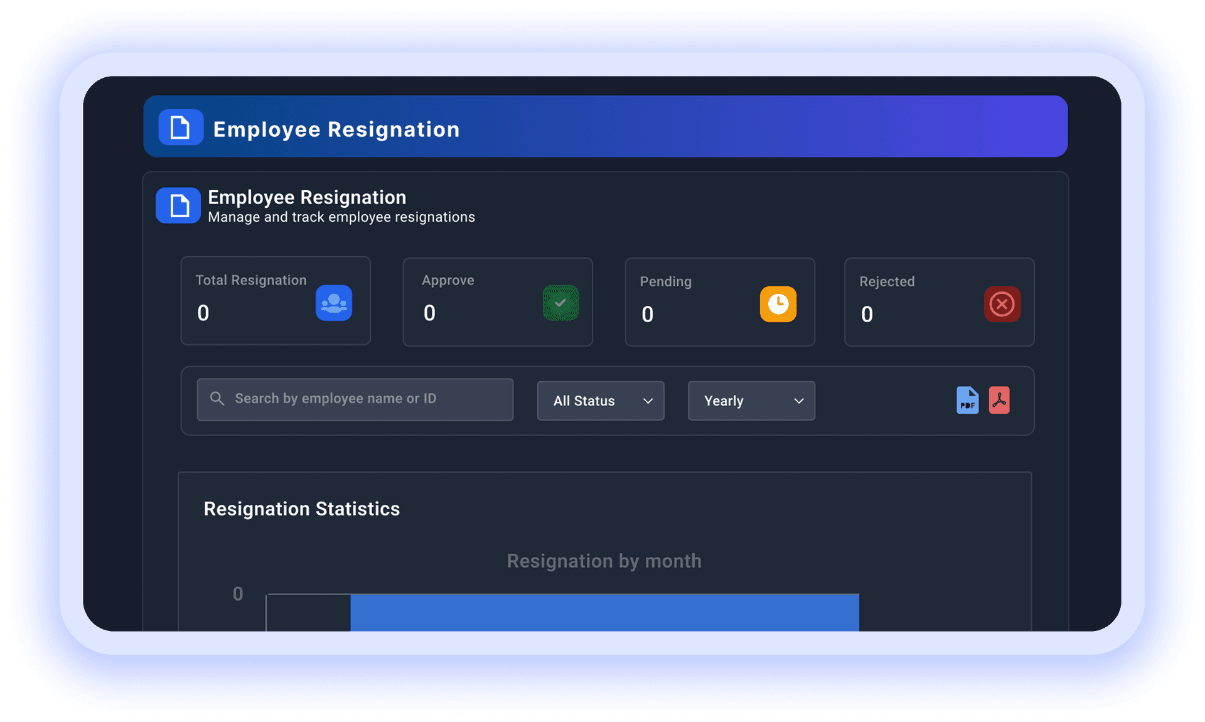Click the Resignation by month chart title
1205x722 pixels.
pos(603,561)
